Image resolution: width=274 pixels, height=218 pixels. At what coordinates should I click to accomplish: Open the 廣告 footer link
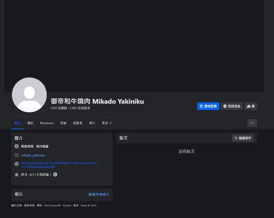coord(39,206)
